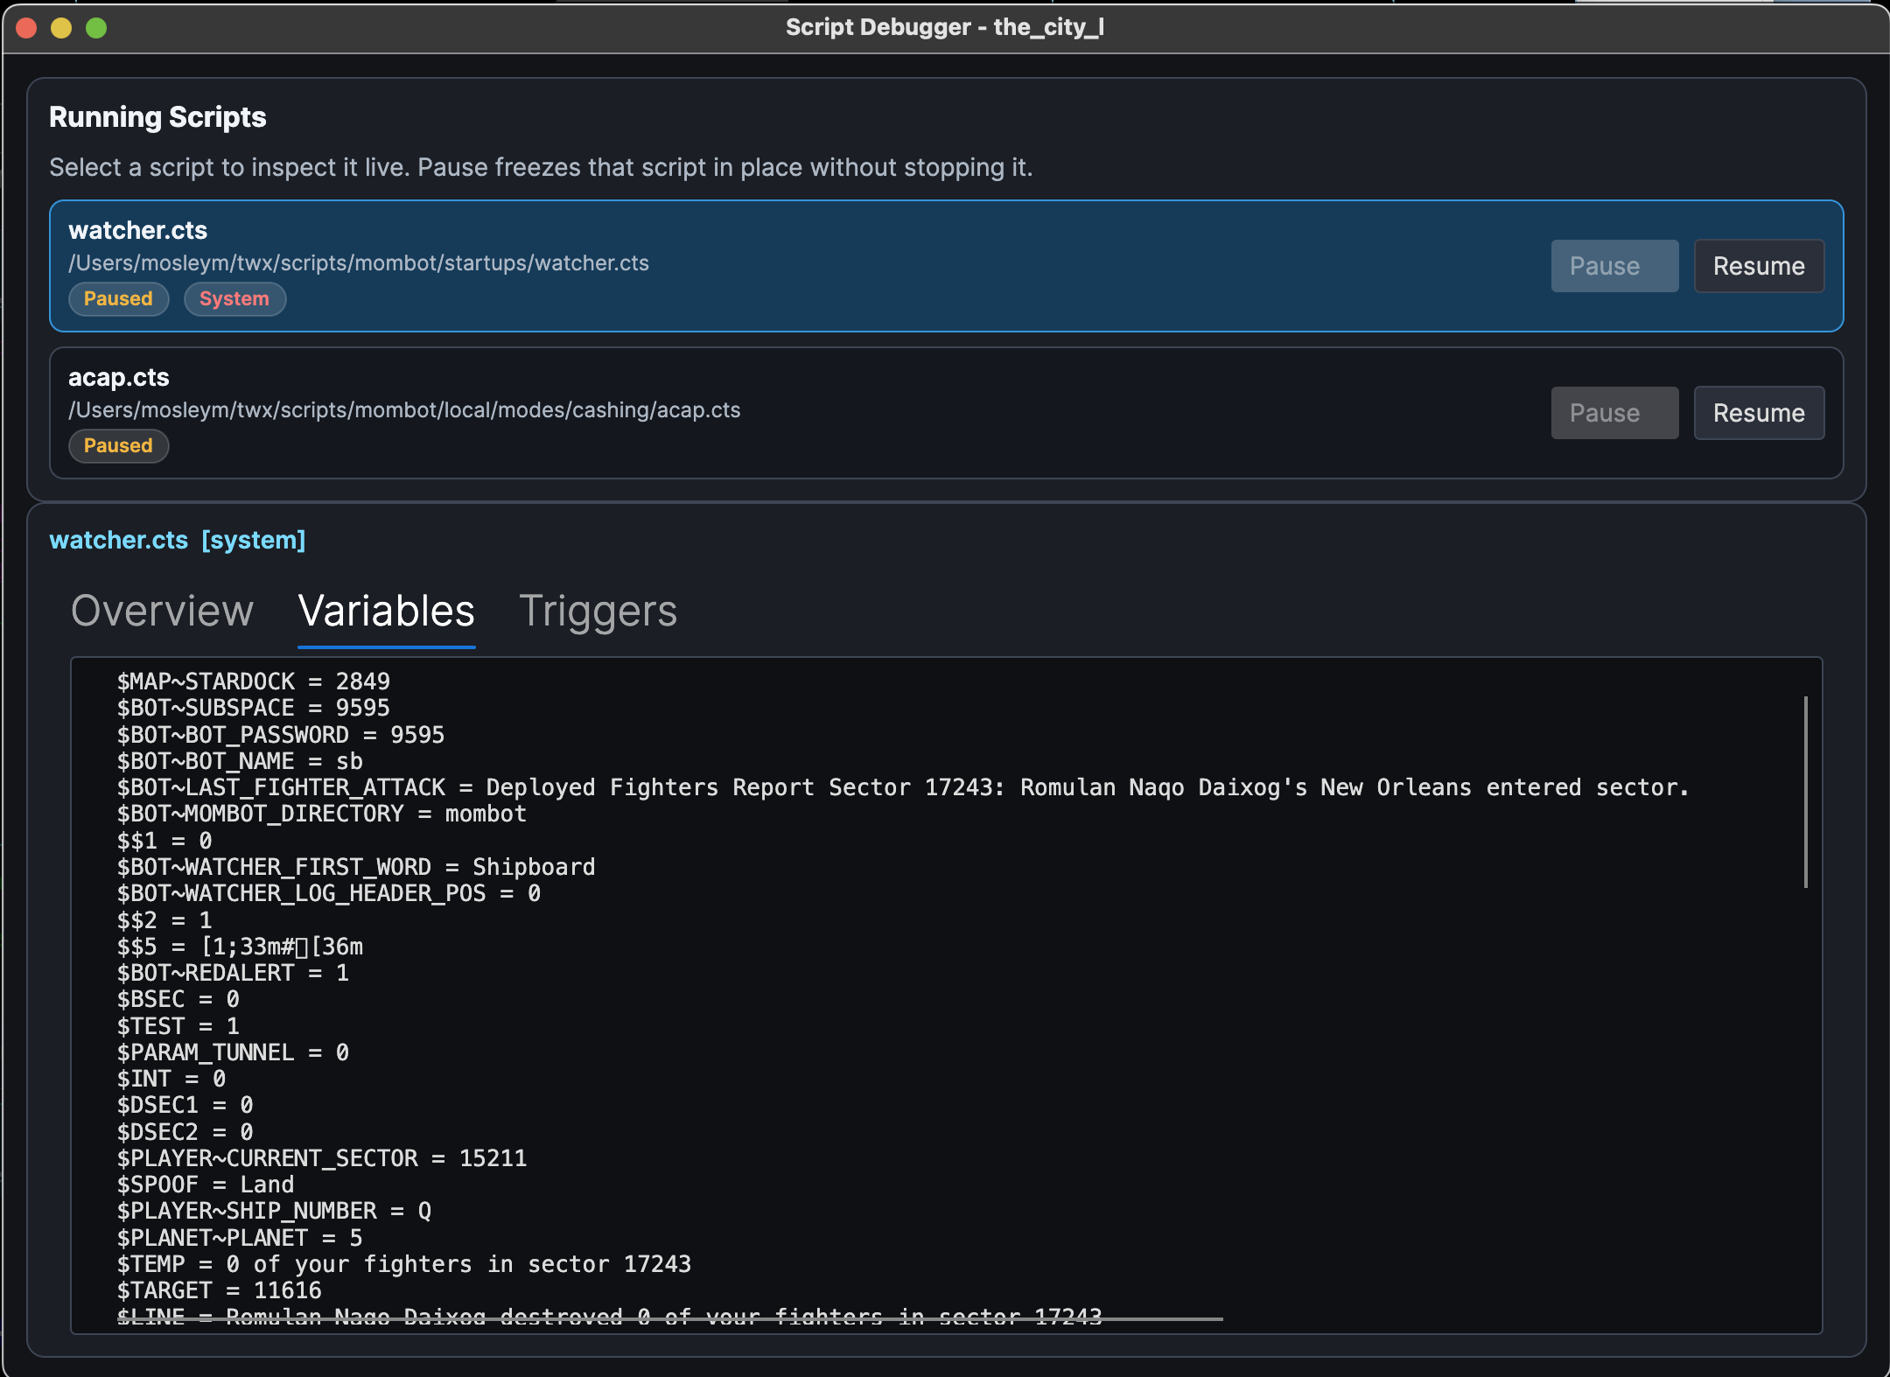Click the $BOT~WATCHER_LOG_HEADER_POS = 0 line
Image resolution: width=1890 pixels, height=1377 pixels.
(329, 893)
